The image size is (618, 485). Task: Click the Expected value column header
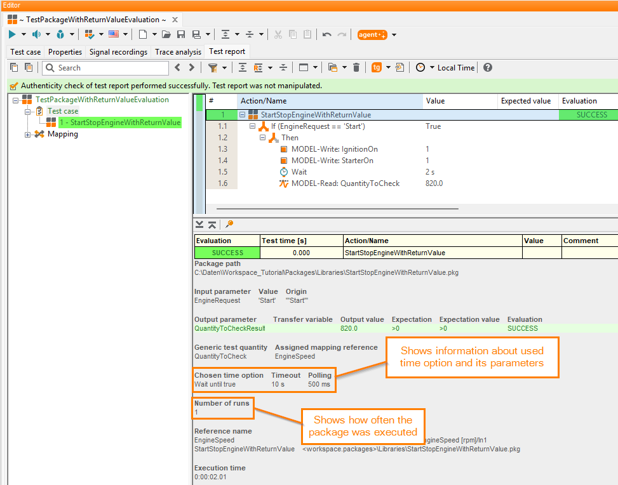[x=528, y=101]
